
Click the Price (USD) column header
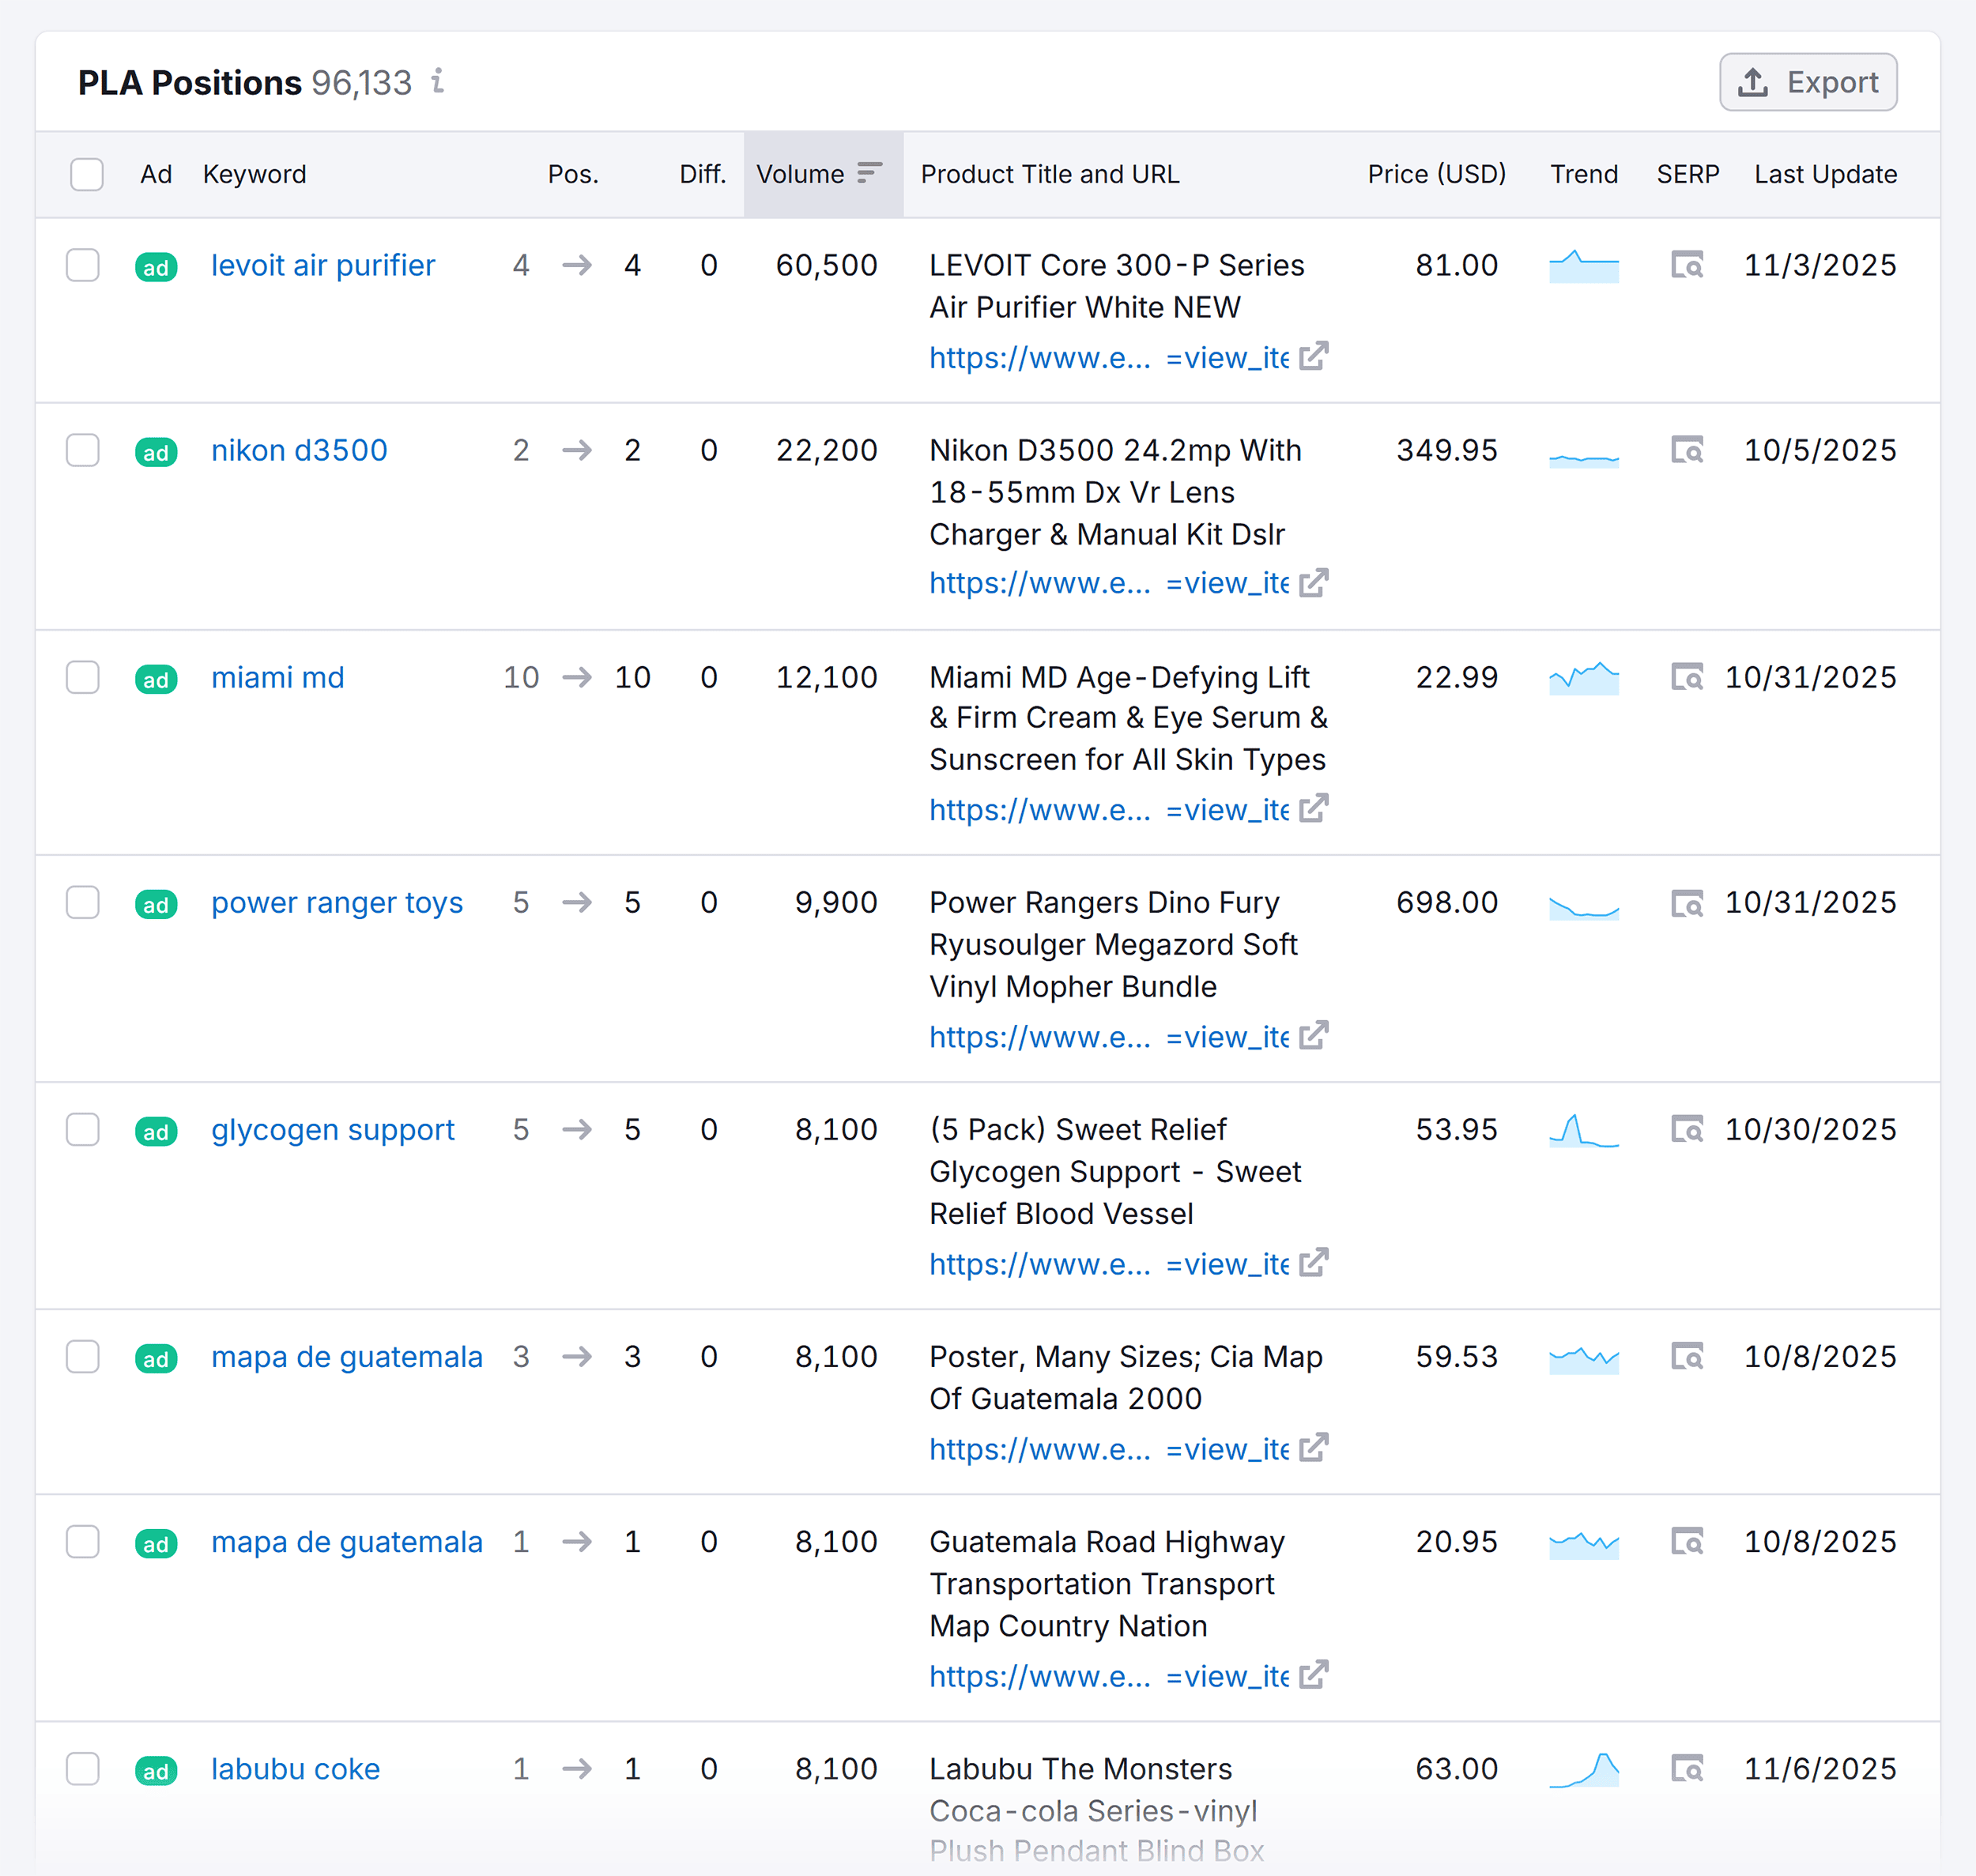click(1435, 174)
